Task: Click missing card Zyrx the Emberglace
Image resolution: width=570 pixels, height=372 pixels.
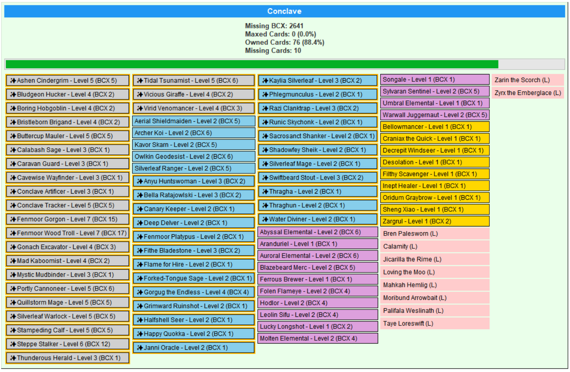Action: pyautogui.click(x=528, y=93)
